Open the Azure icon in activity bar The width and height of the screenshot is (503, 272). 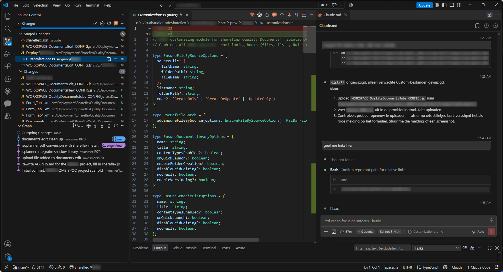8,116
